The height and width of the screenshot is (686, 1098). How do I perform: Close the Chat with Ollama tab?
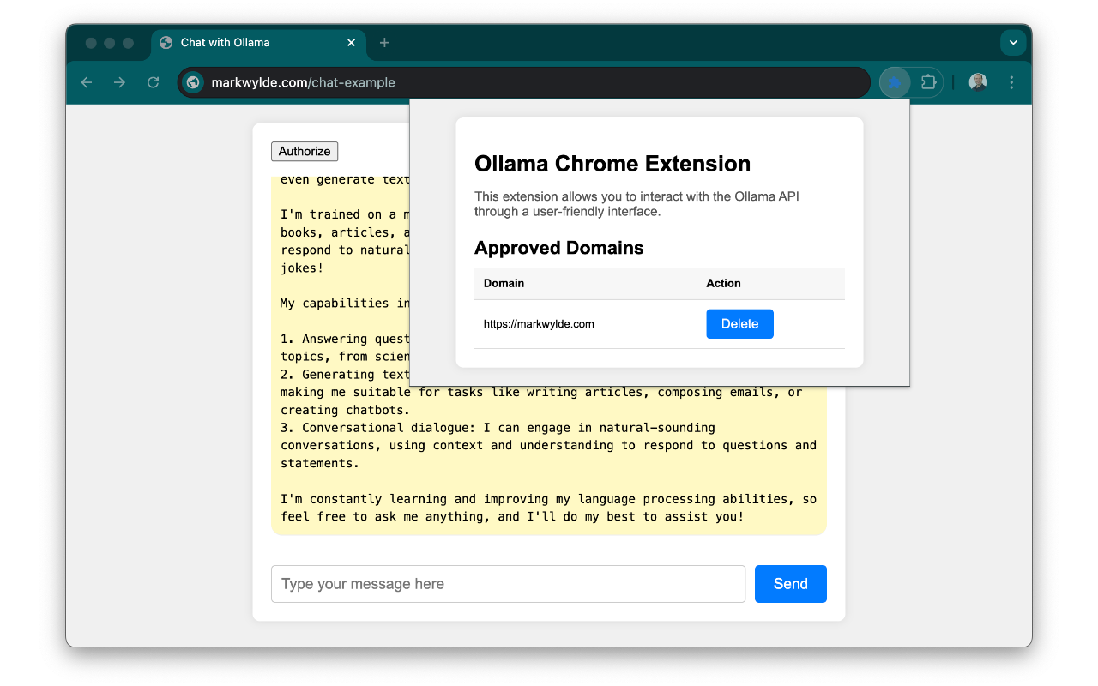(351, 42)
